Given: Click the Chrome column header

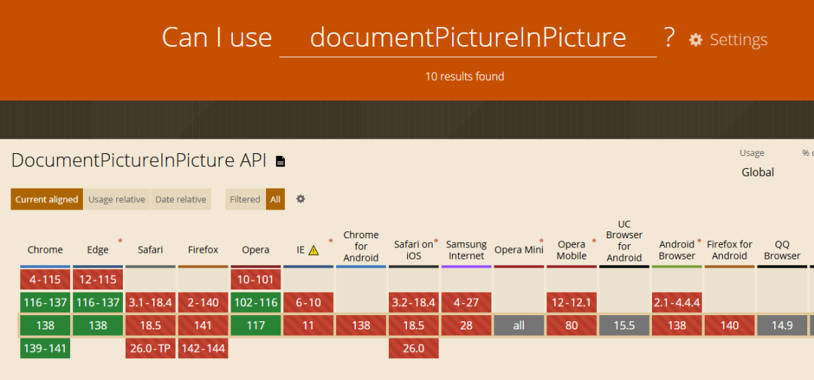Looking at the screenshot, I should pos(45,250).
